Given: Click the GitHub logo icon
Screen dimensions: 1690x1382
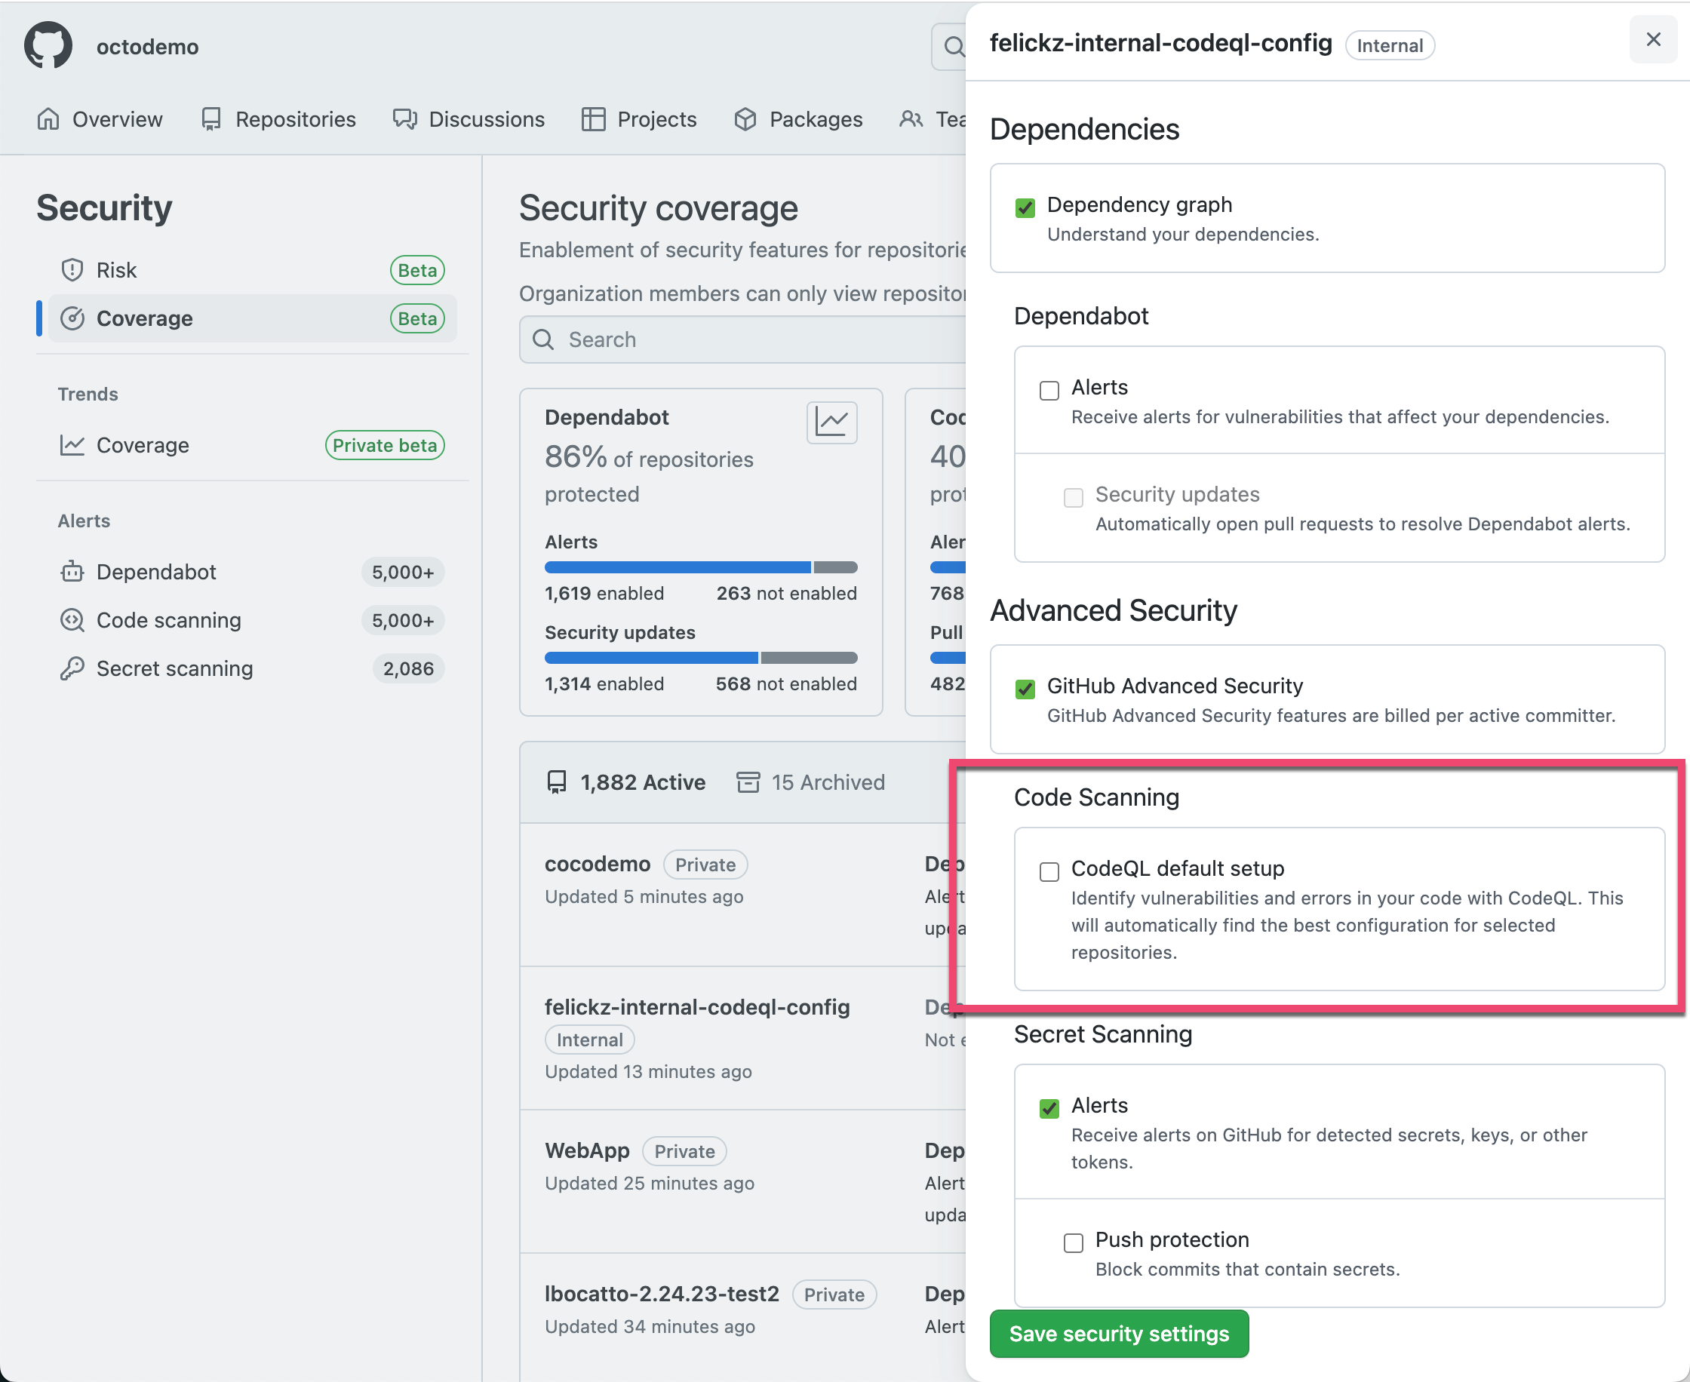Looking at the screenshot, I should coord(48,45).
